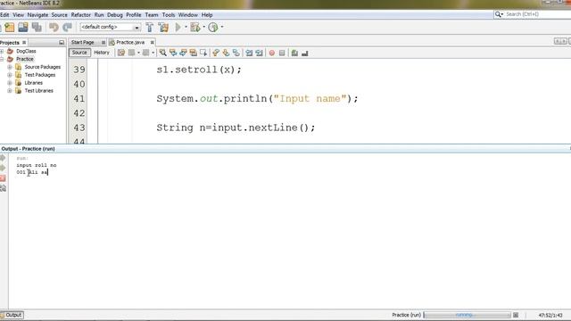The width and height of the screenshot is (571, 321).
Task: Click the Shift Line Left icon
Action: (249, 53)
